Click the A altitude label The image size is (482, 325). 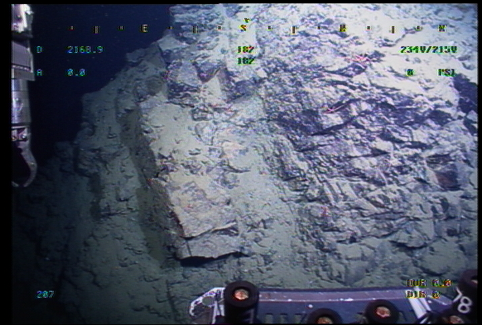point(39,72)
